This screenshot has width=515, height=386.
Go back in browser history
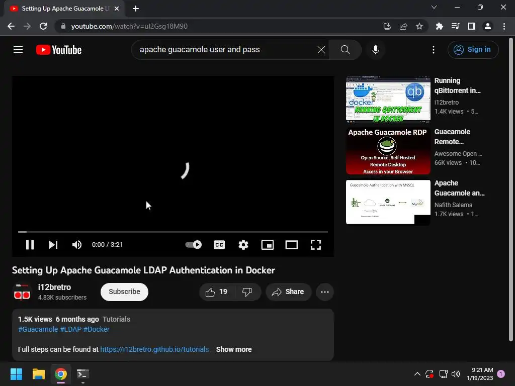pyautogui.click(x=11, y=26)
